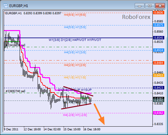
Task: Click the H4PIVOT H1PIVOT line label
Action: coord(87,40)
